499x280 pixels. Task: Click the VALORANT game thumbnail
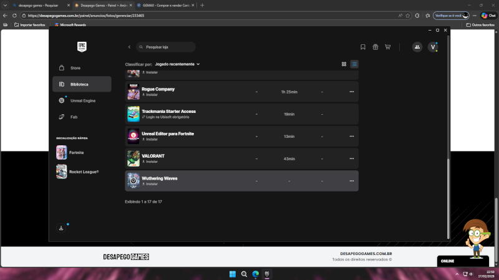[133, 158]
